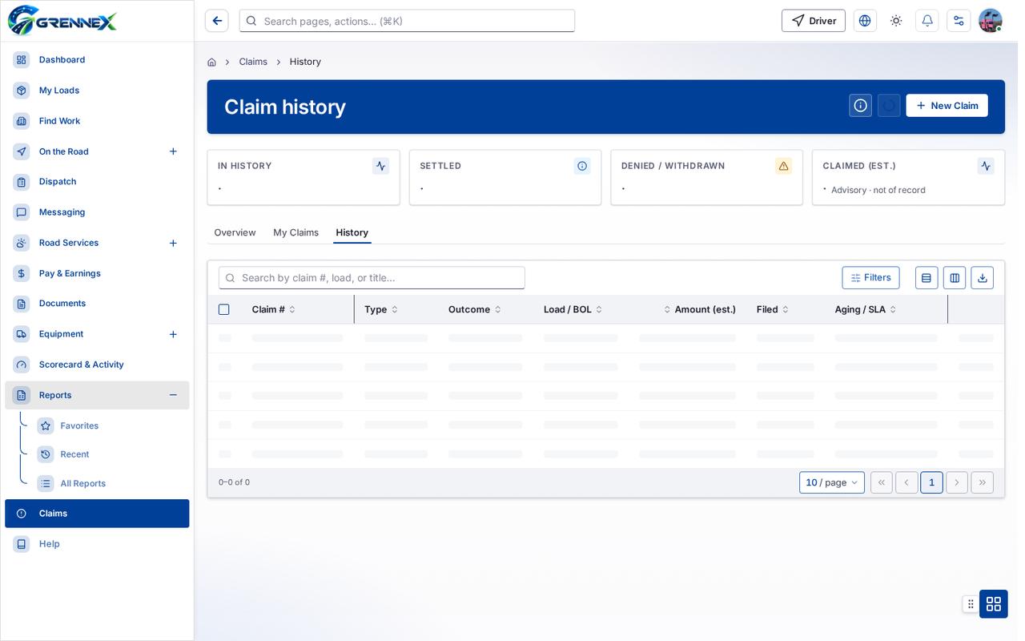This screenshot has width=1025, height=641.
Task: Expand the Equipment sidebar section
Action: (173, 334)
